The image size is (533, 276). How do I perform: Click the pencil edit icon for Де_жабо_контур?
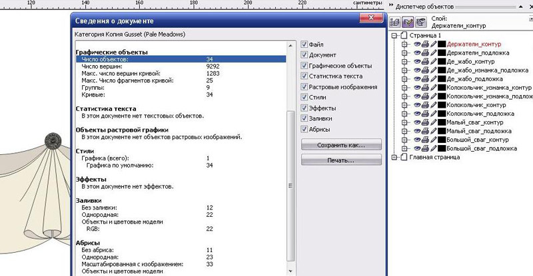coord(432,62)
